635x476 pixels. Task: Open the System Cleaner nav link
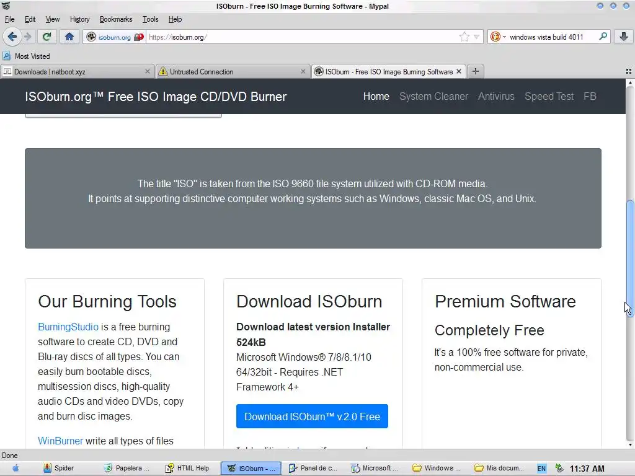pyautogui.click(x=433, y=96)
